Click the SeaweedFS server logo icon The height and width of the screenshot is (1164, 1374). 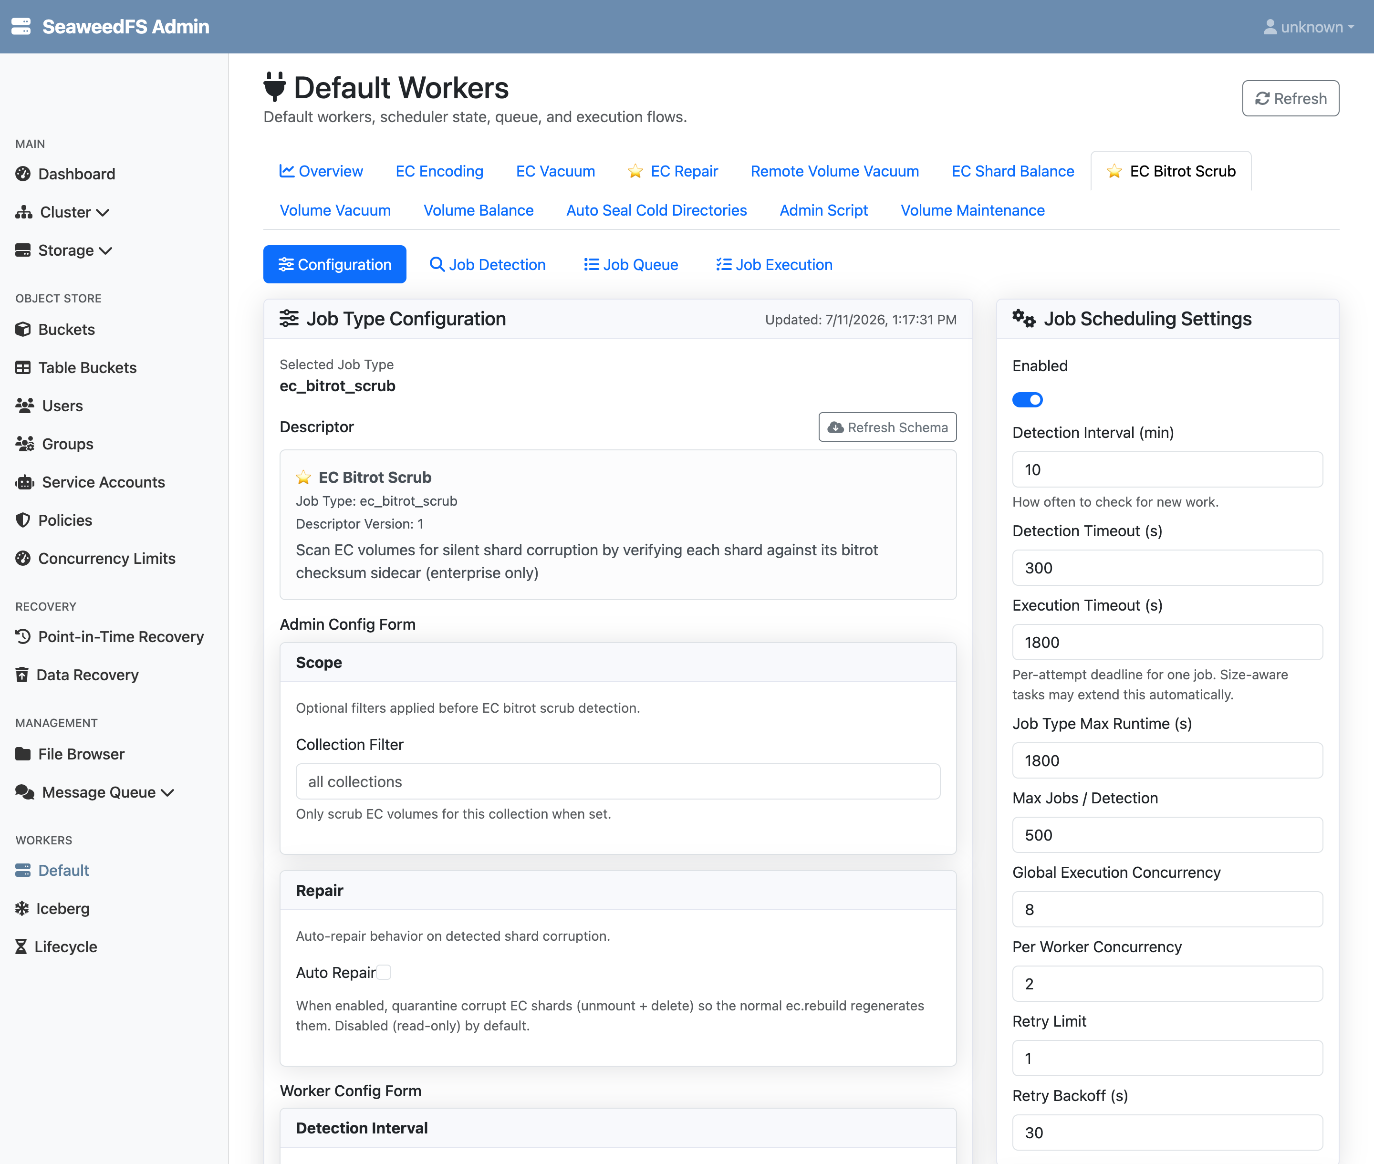pos(21,26)
